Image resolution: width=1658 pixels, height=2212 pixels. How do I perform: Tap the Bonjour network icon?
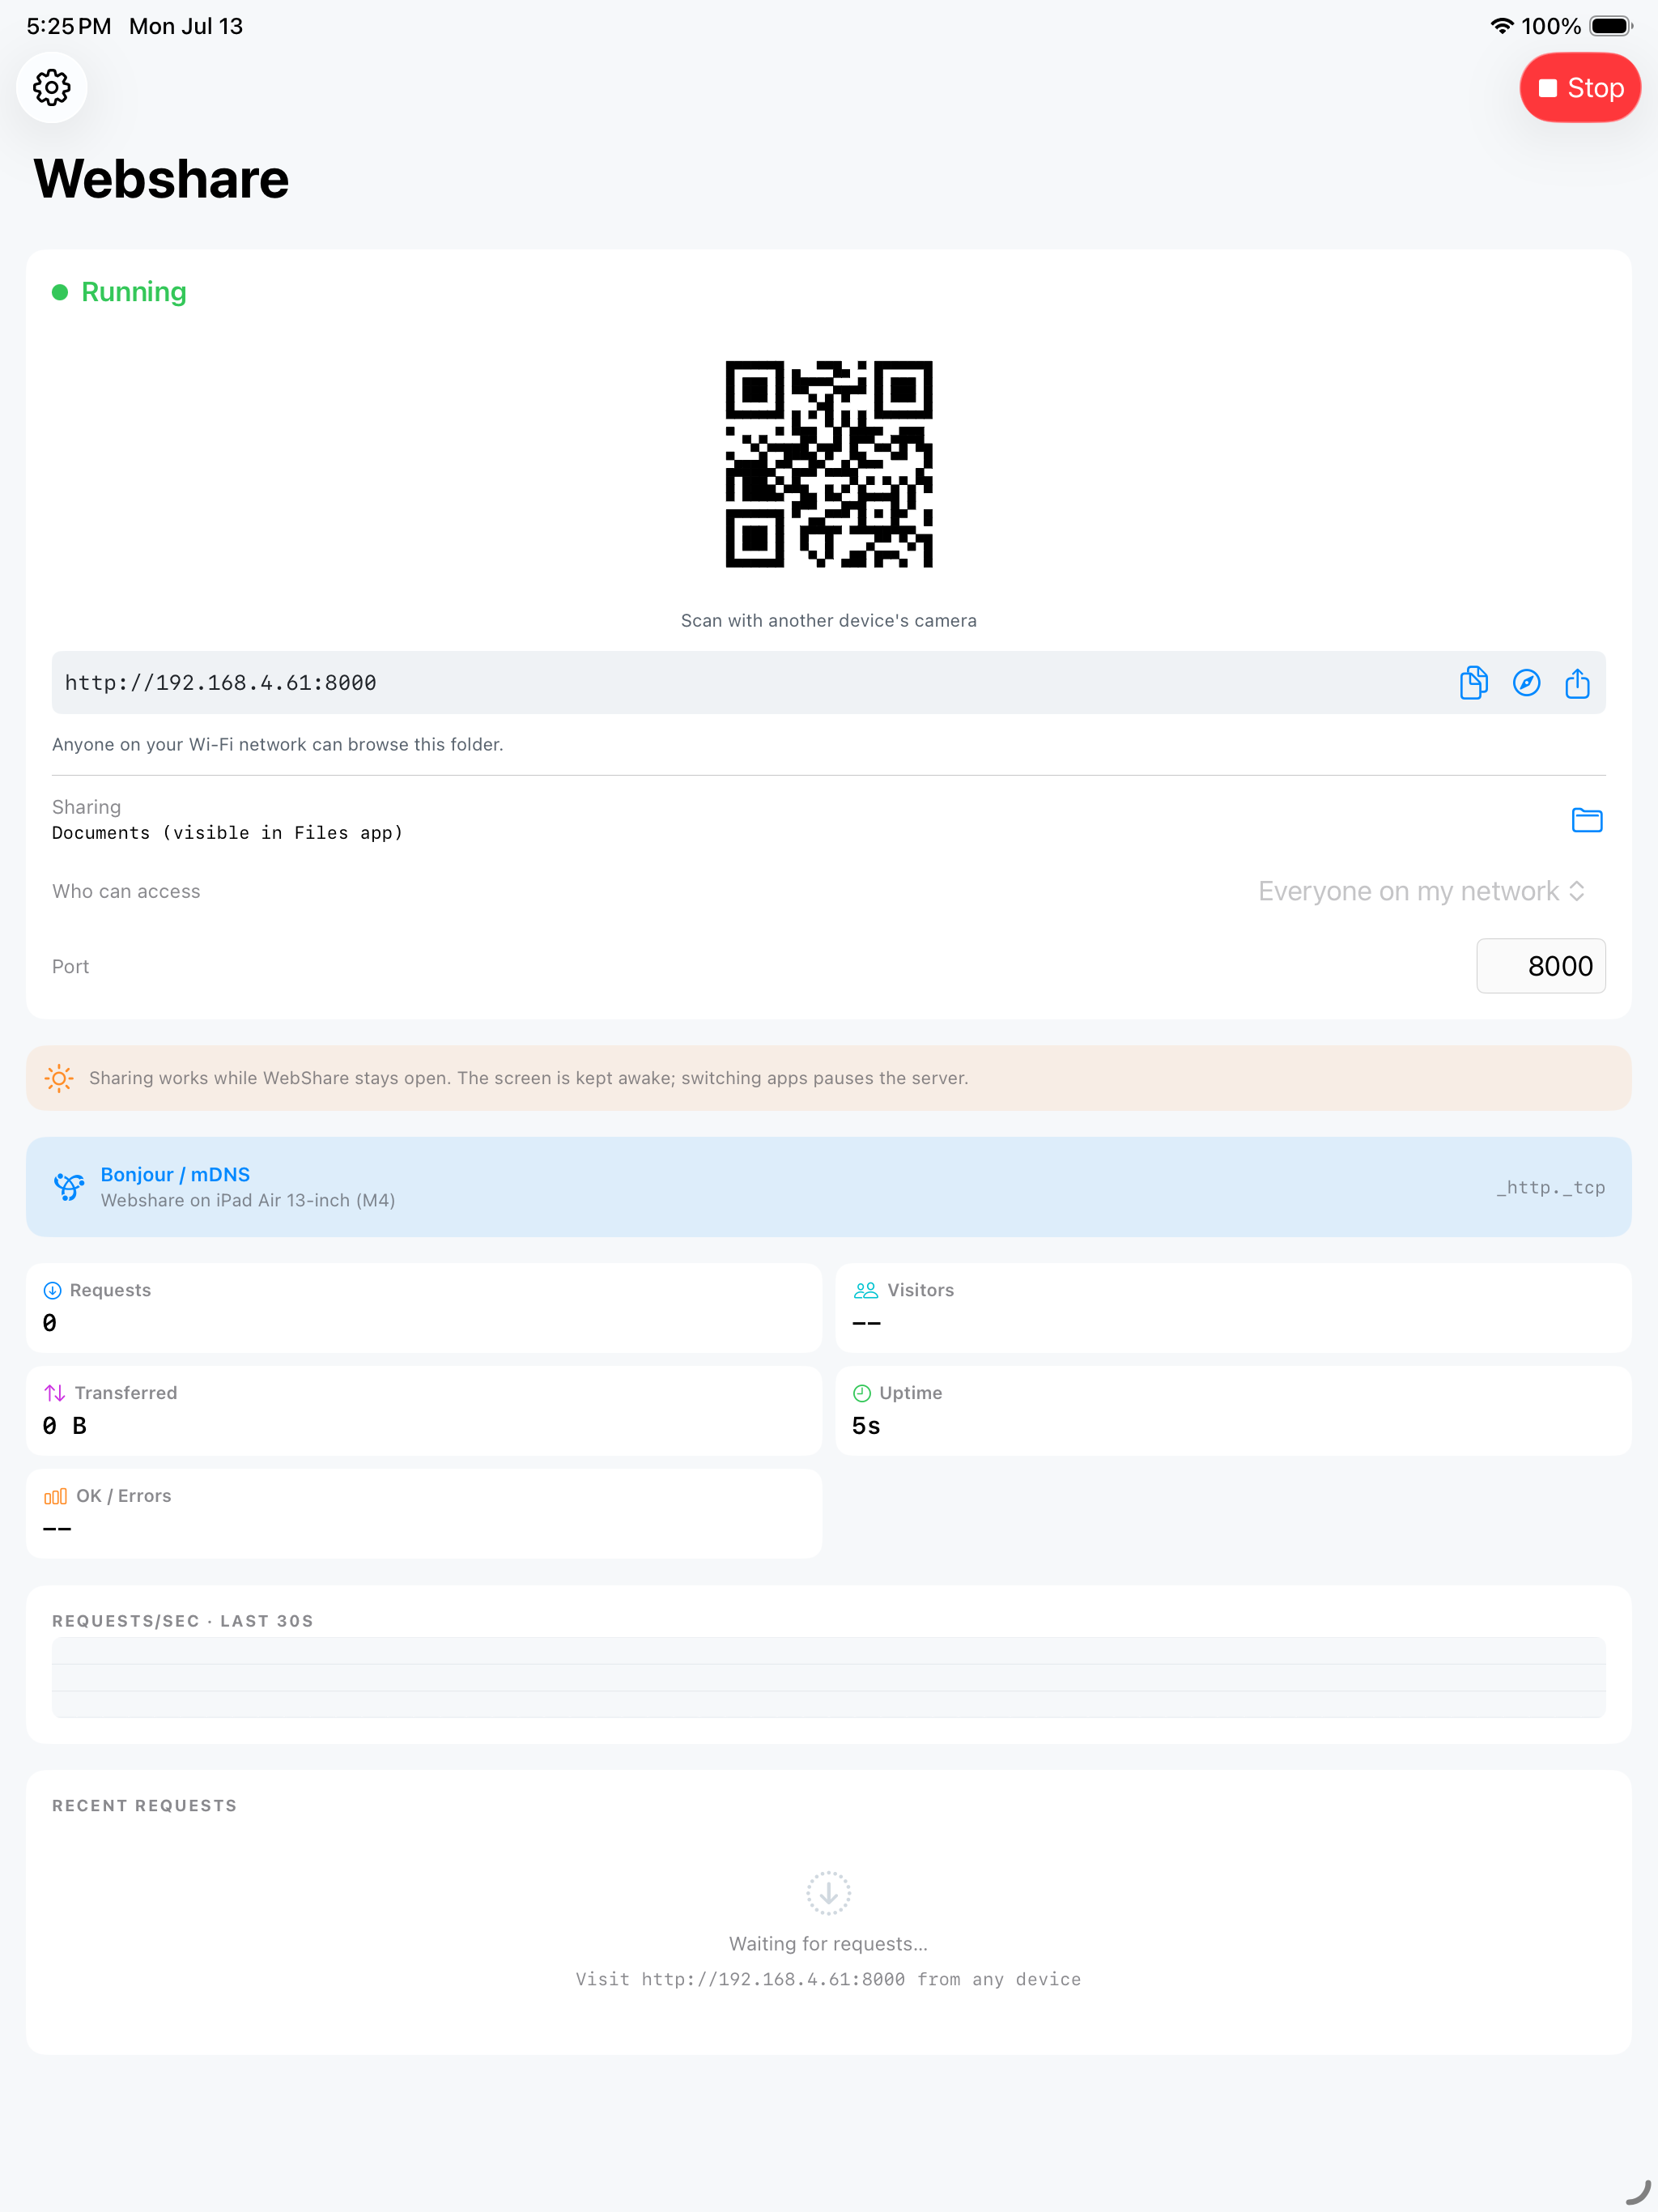pos(68,1187)
